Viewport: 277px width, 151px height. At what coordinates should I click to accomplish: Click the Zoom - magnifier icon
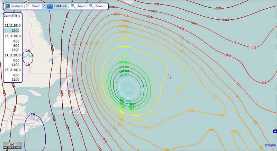coord(91,6)
